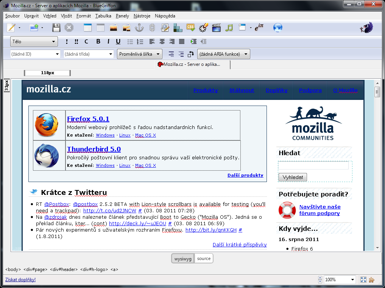The height and width of the screenshot is (288, 385).
Task: Toggle the bulleted list button
Action: click(x=130, y=42)
